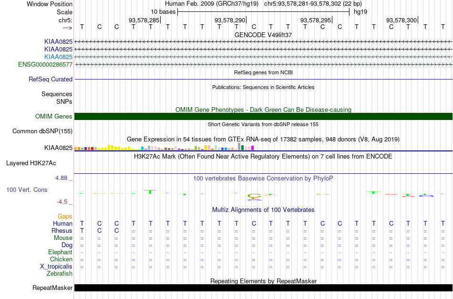Select the Human alignment row label
This screenshot has width=453, height=299.
click(62, 223)
